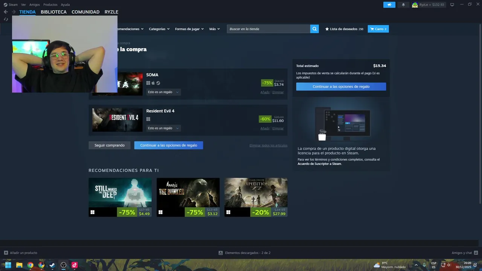Switch to the TIENDA tab
The width and height of the screenshot is (482, 271).
click(x=27, y=12)
